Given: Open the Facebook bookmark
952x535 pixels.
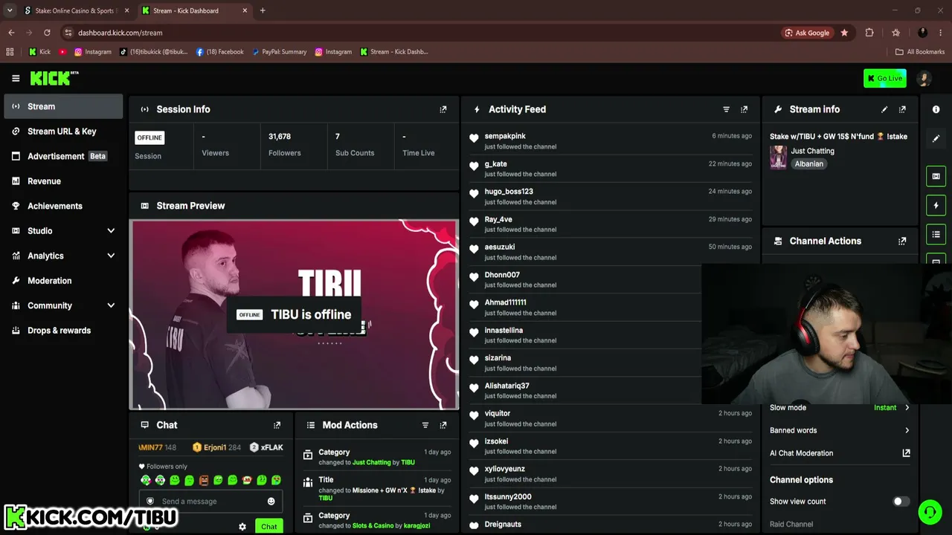Looking at the screenshot, I should point(219,52).
